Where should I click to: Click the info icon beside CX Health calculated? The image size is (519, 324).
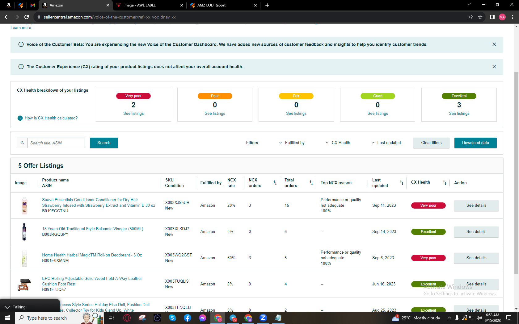pyautogui.click(x=20, y=118)
